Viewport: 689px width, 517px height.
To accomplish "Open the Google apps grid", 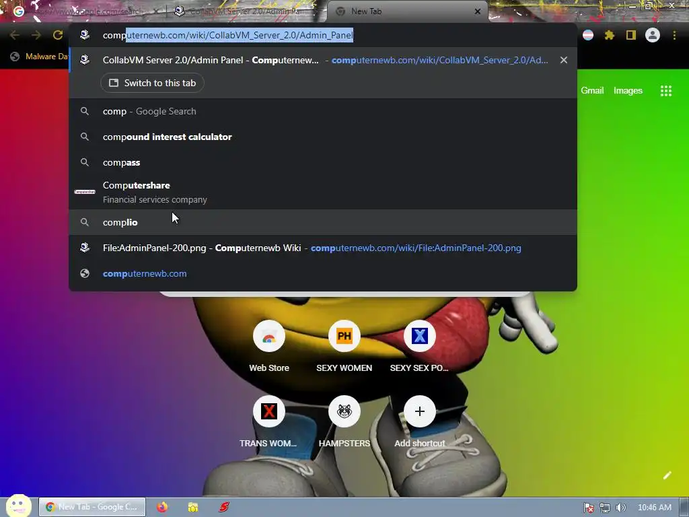I will click(x=665, y=91).
